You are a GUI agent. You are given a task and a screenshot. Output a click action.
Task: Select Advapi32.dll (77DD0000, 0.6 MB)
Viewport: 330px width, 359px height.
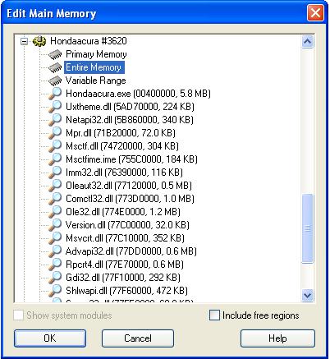(x=131, y=251)
